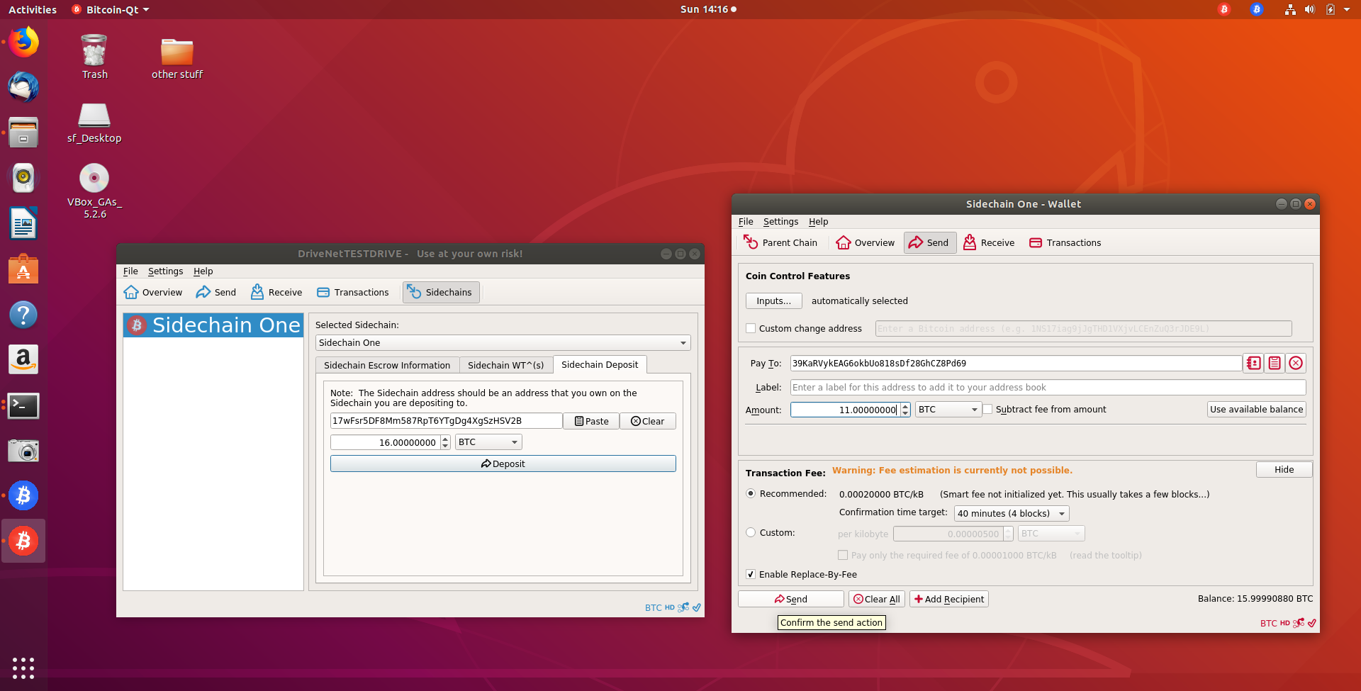Click red Bitcoin tray icon in top bar
Screen dimensions: 1361x691
(1224, 9)
